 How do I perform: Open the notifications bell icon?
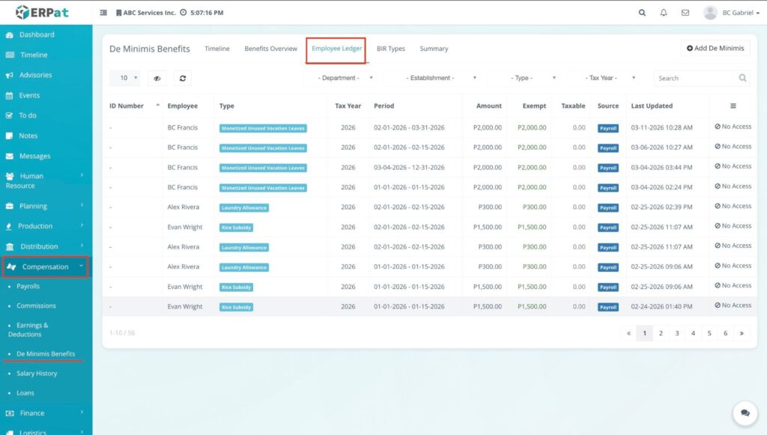click(x=664, y=13)
